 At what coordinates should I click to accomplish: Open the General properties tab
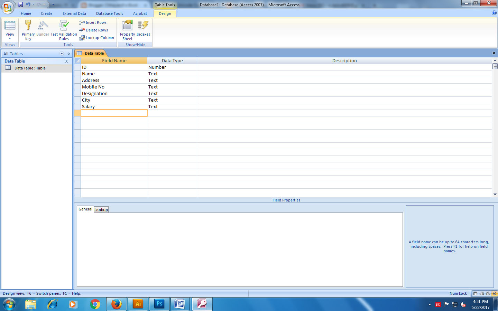click(x=85, y=209)
